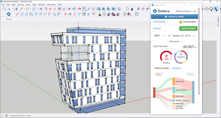Open the collapsed Default Tray panel
The image size is (221, 118).
(x=218, y=22)
